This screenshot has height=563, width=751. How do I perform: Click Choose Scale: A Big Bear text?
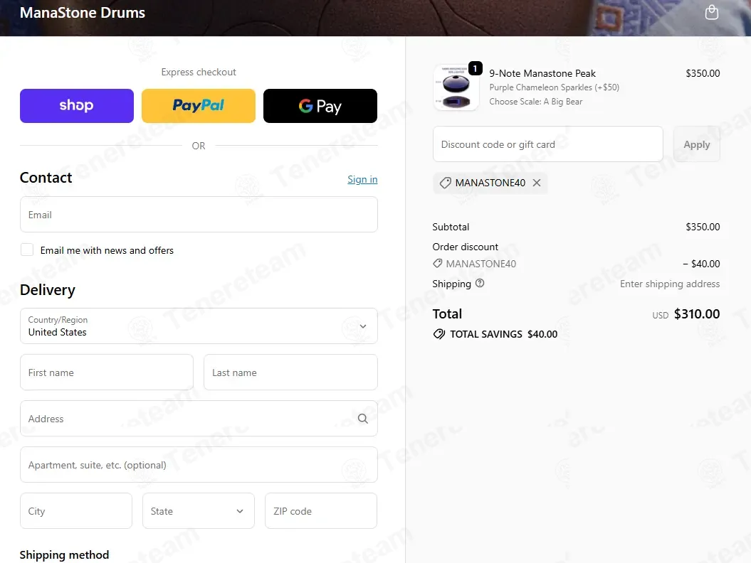535,102
